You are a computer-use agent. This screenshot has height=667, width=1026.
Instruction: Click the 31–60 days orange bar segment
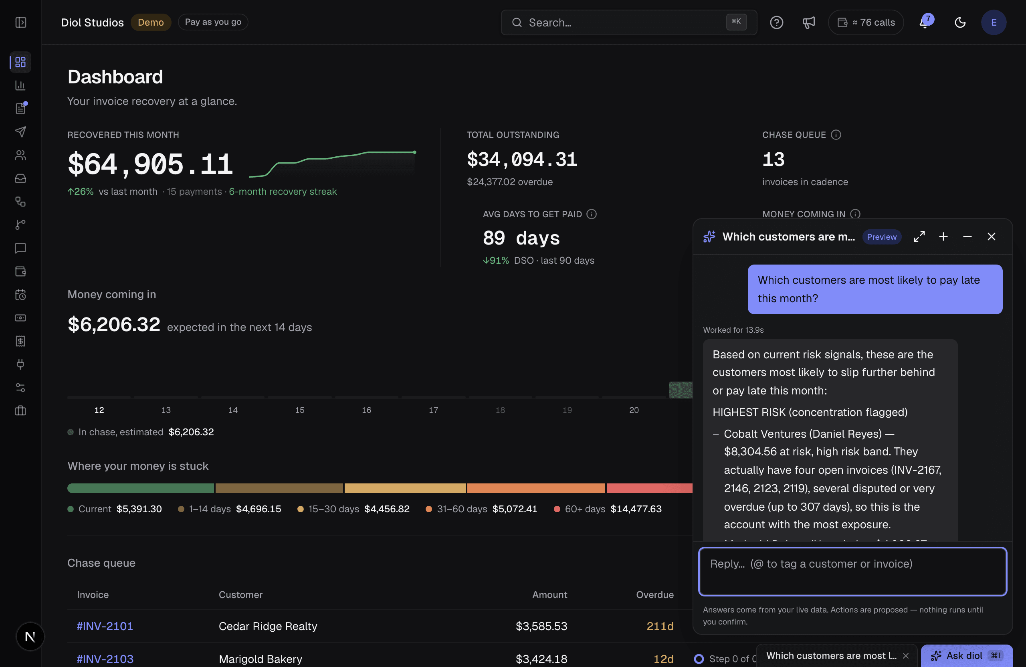(536, 488)
